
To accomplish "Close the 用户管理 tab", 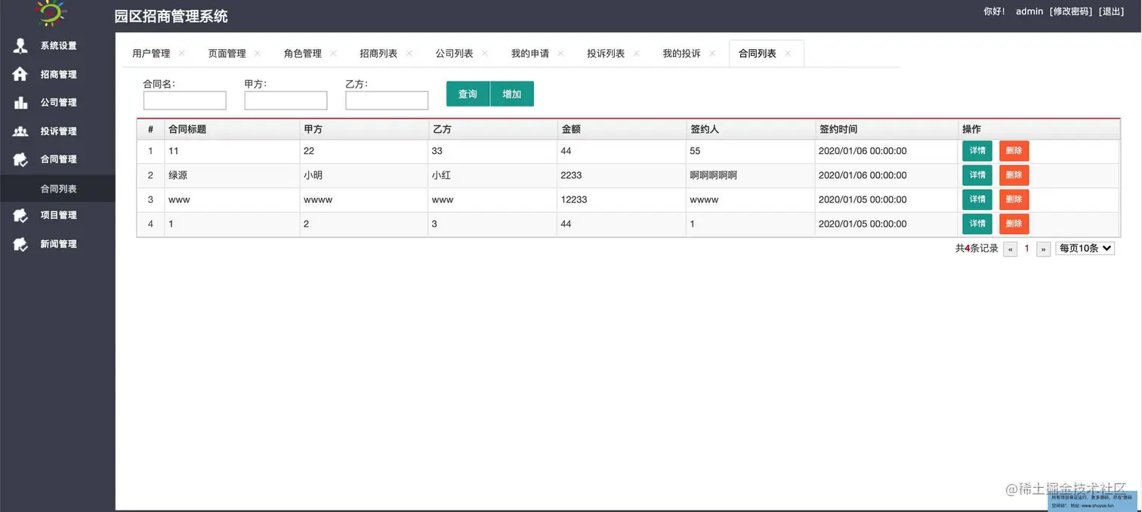I will (x=181, y=53).
